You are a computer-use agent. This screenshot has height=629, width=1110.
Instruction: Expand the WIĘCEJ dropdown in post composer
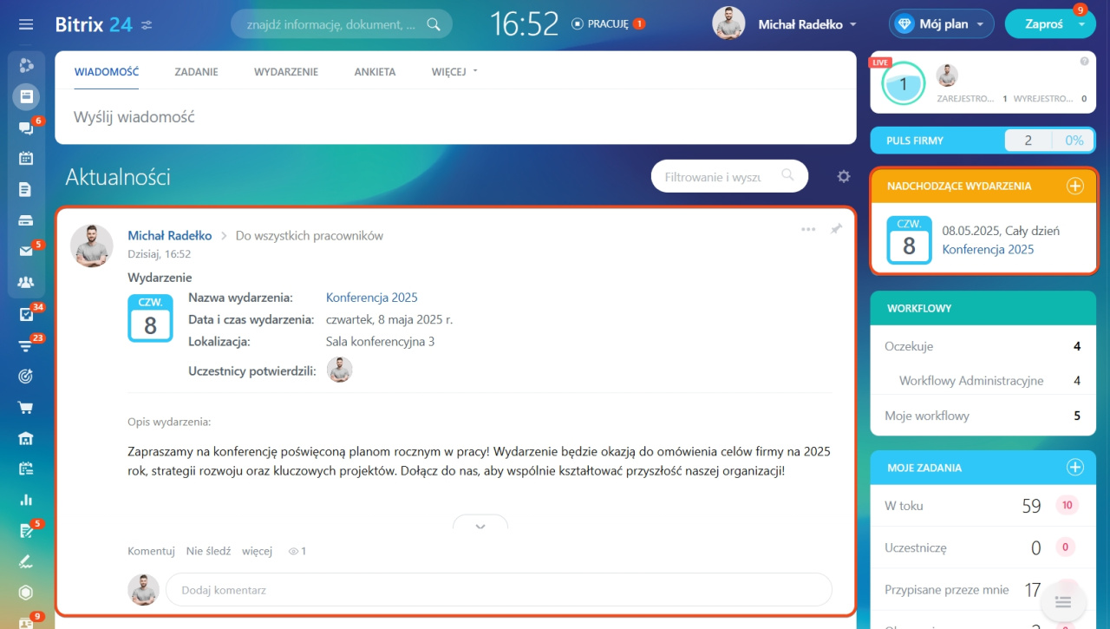[x=455, y=72]
